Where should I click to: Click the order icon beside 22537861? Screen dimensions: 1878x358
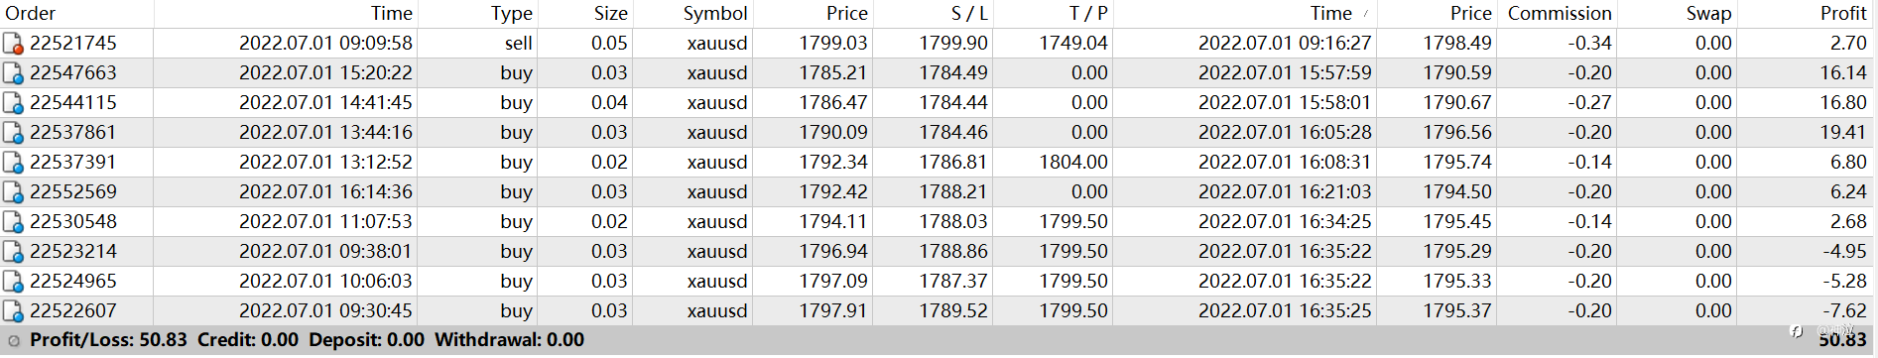13,133
